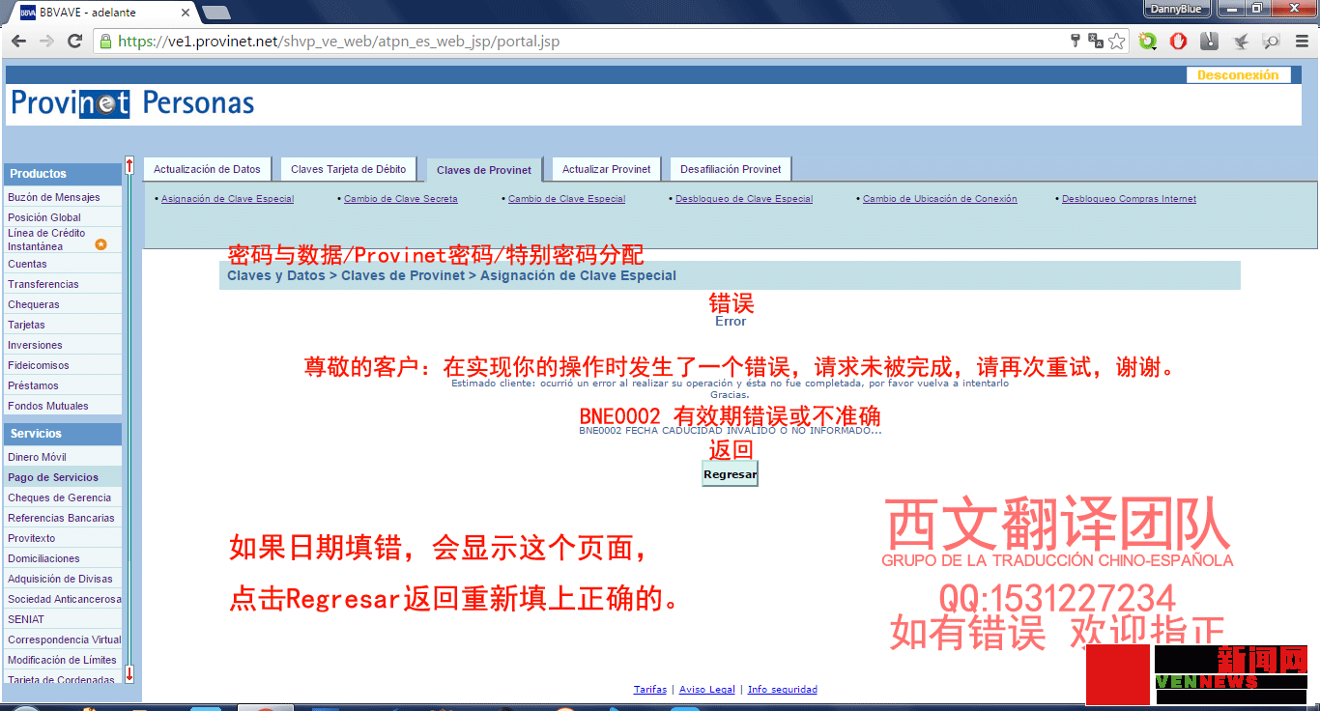This screenshot has width=1320, height=711.
Task: Bookmark this page with the star
Action: (1117, 41)
